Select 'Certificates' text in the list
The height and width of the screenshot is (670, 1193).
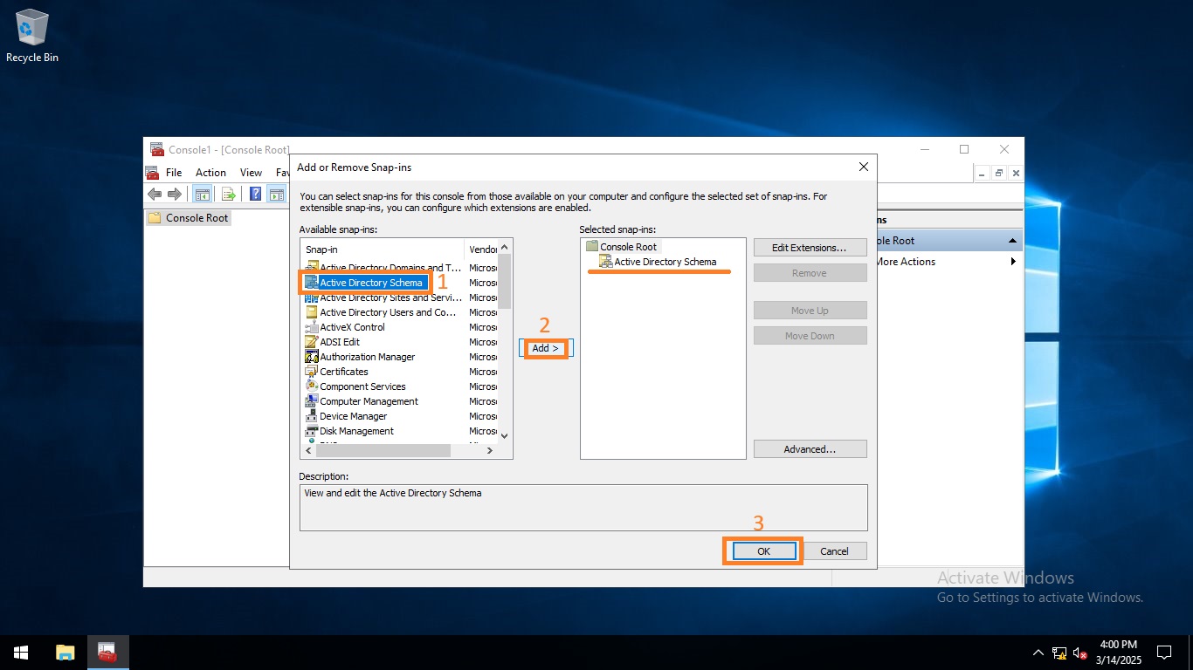[344, 372]
